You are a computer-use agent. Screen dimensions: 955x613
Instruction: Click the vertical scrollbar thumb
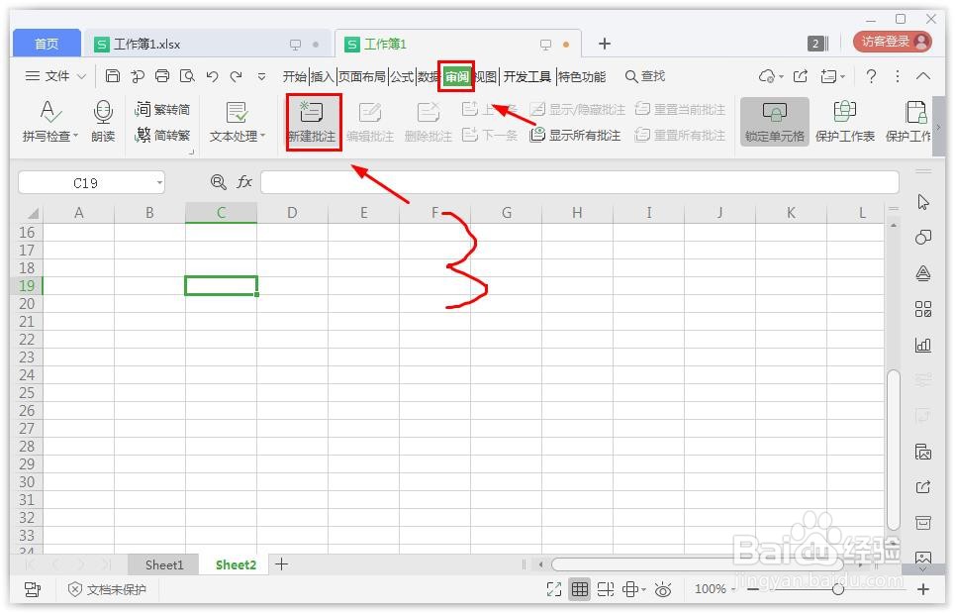pyautogui.click(x=893, y=450)
